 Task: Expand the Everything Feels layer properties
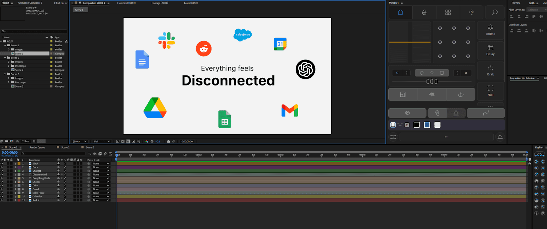[x=15, y=178]
